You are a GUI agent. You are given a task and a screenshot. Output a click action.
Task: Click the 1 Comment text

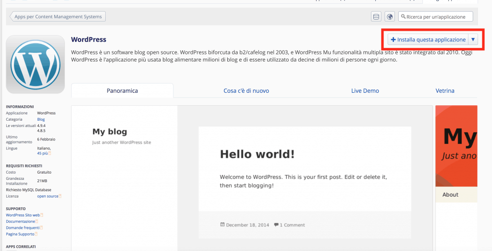(292, 225)
